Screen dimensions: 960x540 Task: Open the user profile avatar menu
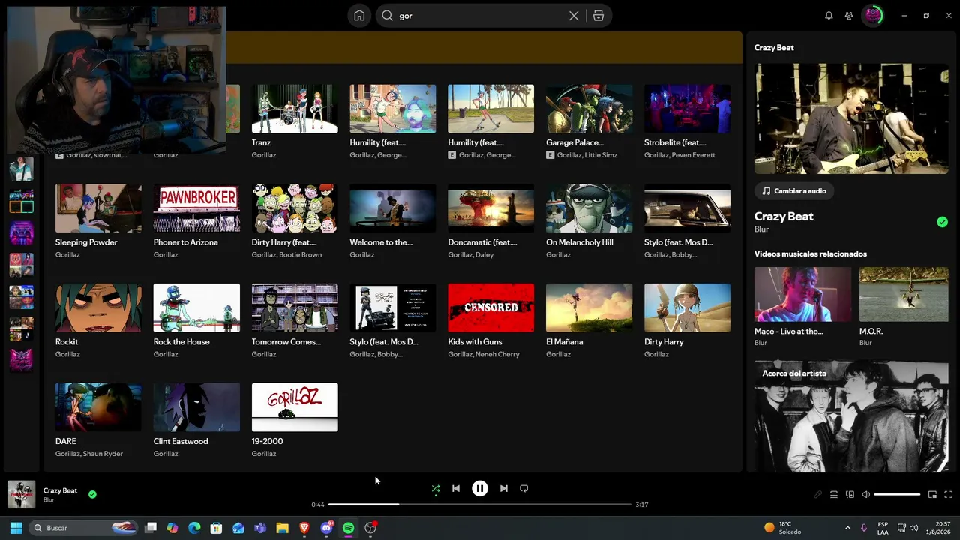[x=873, y=16]
